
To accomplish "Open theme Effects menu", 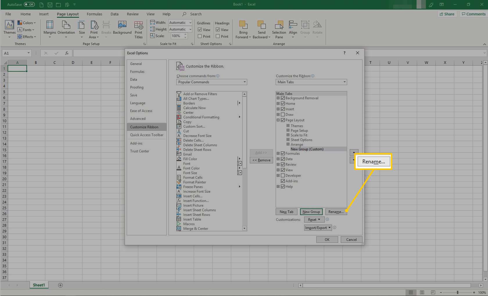I will click(x=27, y=37).
